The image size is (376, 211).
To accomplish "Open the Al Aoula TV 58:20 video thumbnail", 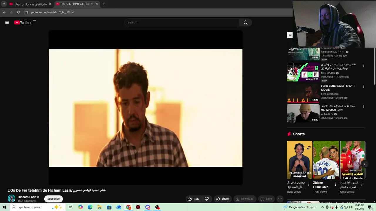I will coord(303,113).
